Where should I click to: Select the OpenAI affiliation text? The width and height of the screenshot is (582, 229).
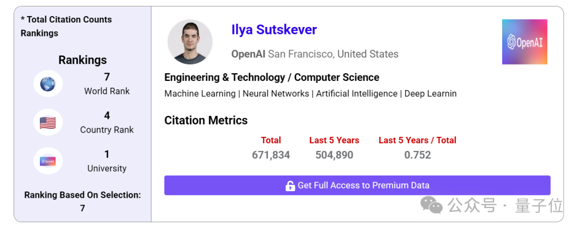pyautogui.click(x=248, y=54)
